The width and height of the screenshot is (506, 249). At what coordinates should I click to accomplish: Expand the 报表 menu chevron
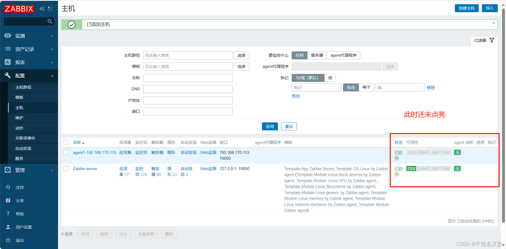click(52, 63)
